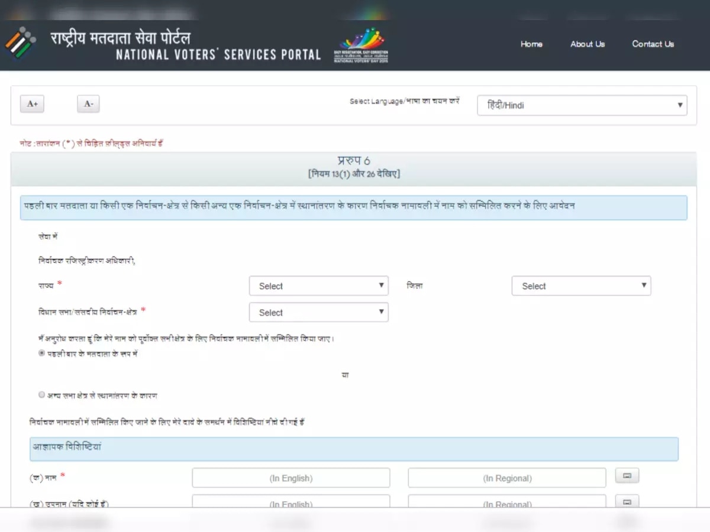Open the जिला (District) Select dropdown
Screen dimensions: 710x532
coord(581,286)
